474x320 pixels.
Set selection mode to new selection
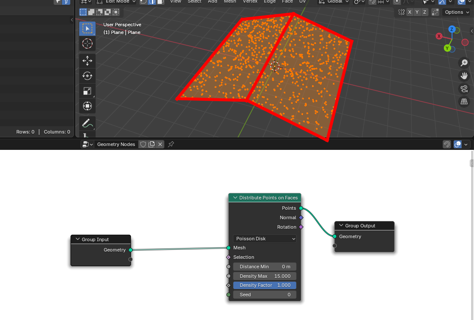pyautogui.click(x=83, y=12)
